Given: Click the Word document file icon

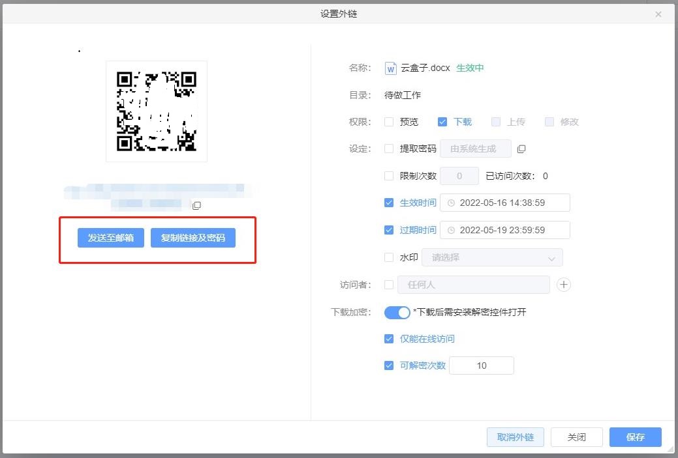Looking at the screenshot, I should [390, 68].
